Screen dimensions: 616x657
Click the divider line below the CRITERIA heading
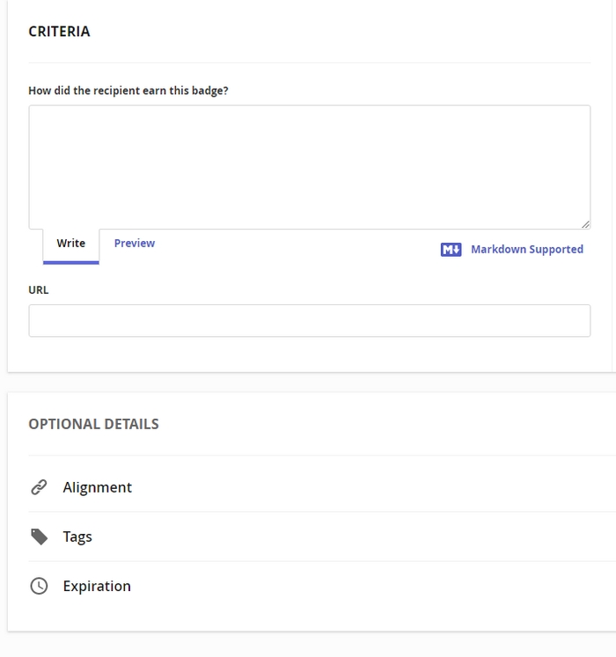(x=309, y=63)
